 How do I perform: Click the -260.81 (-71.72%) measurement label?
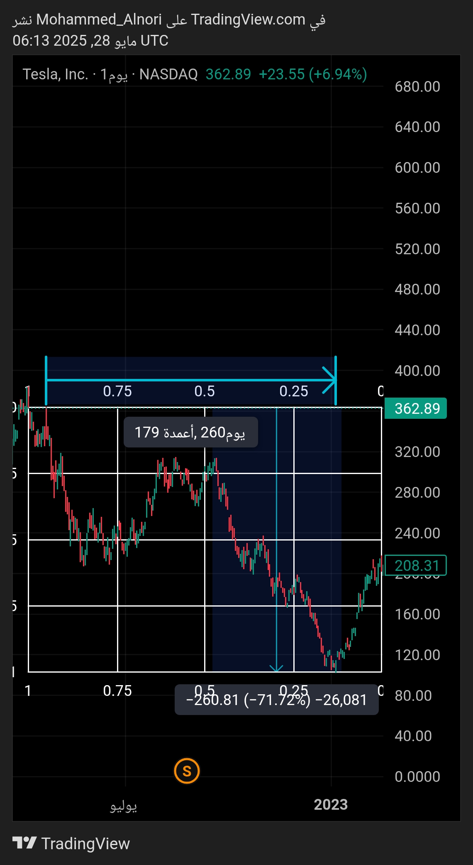276,700
